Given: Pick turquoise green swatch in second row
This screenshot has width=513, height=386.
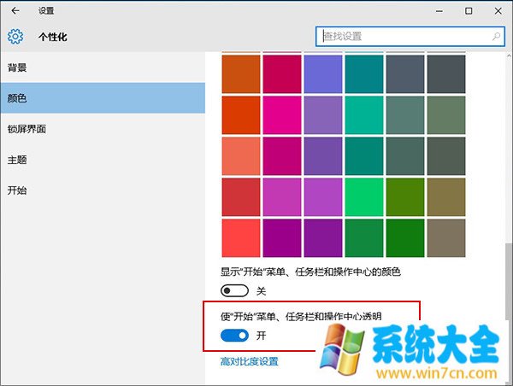Looking at the screenshot, I should (x=364, y=115).
